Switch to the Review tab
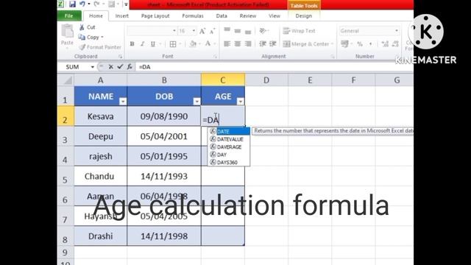Image resolution: width=471 pixels, height=265 pixels. pos(248,16)
